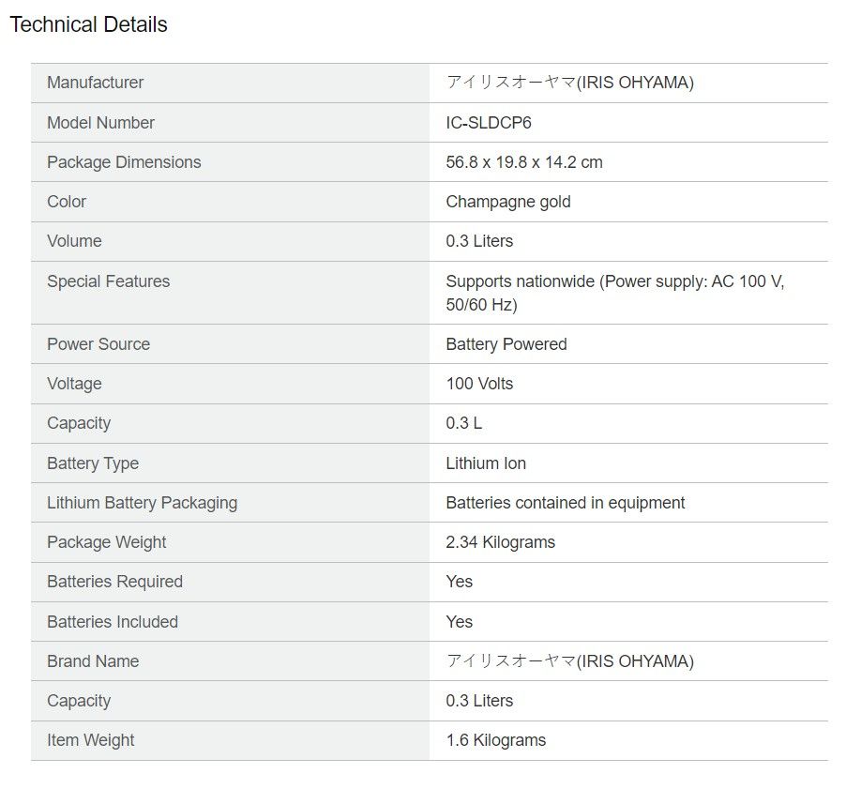Select Batteries contained in equipment text
The height and width of the screenshot is (789, 846).
point(565,503)
